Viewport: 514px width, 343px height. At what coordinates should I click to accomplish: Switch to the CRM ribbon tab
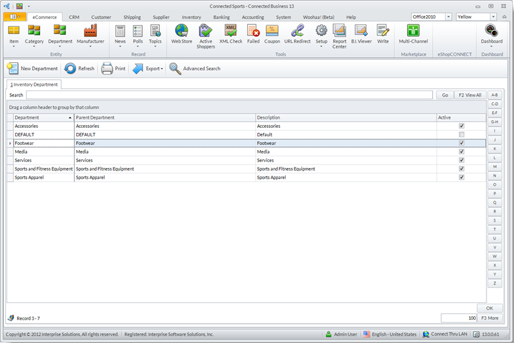pos(74,17)
